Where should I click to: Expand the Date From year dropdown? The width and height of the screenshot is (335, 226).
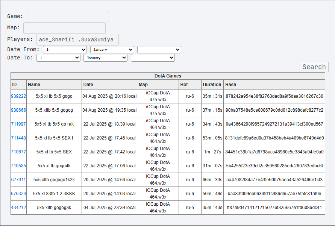[159, 50]
